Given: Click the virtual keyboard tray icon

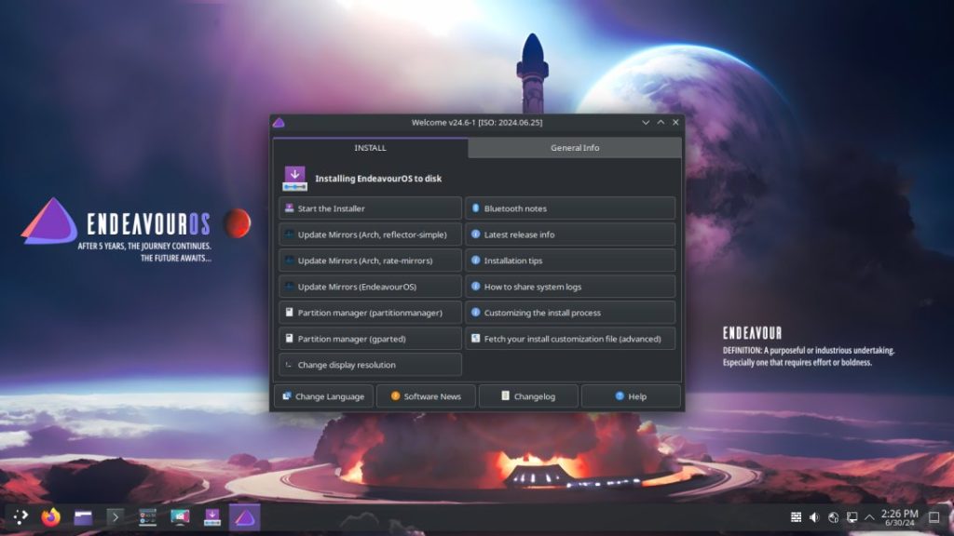Looking at the screenshot, I should (796, 517).
